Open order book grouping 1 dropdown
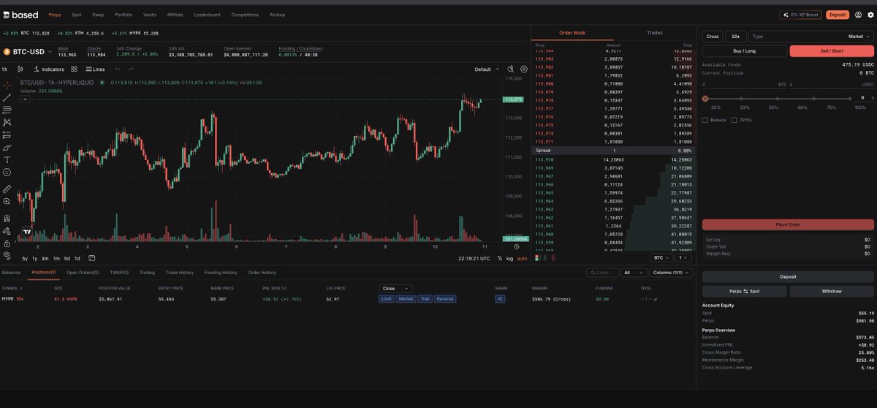The image size is (877, 408). (683, 257)
